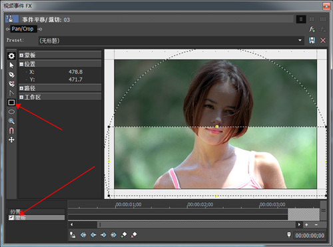Select the 位置 keyframe track row
This screenshot has height=247, width=333.
37,212
